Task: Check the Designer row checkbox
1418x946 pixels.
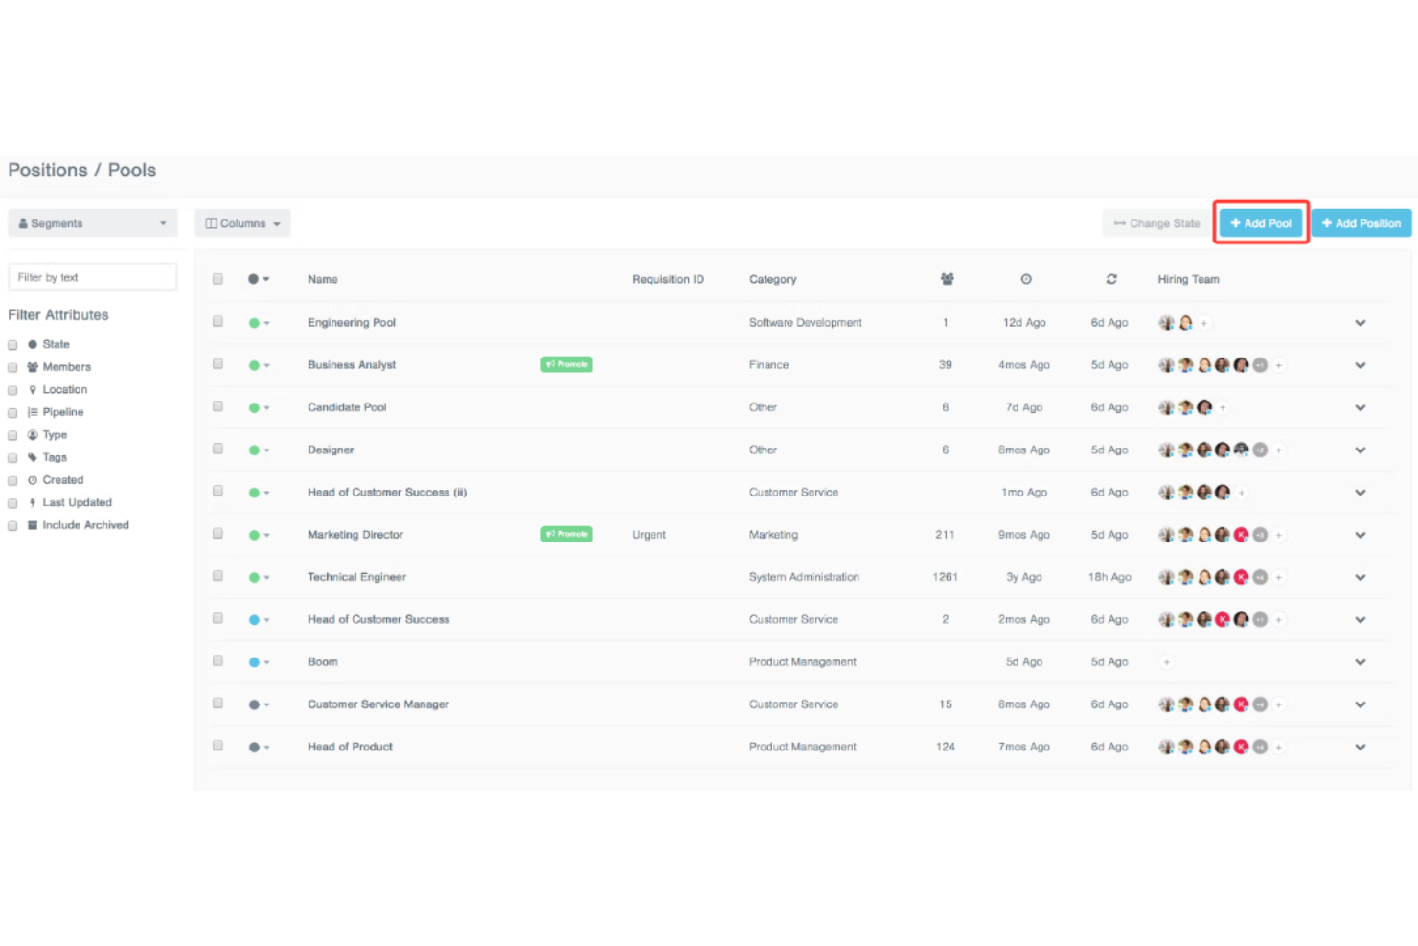Action: tap(217, 449)
